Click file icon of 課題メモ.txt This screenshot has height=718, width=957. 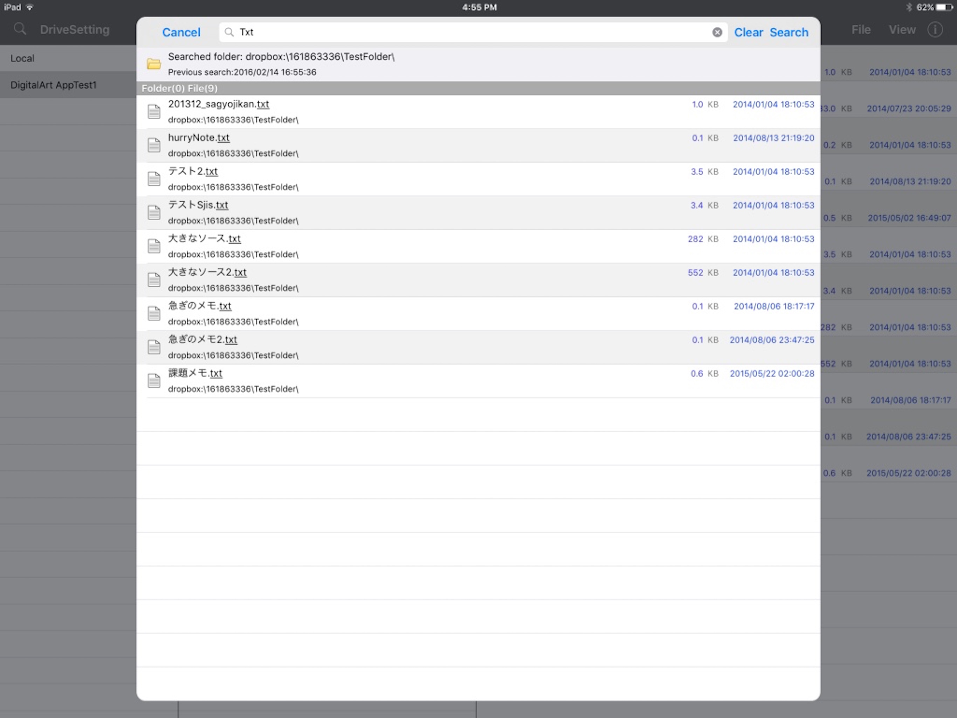coord(154,381)
